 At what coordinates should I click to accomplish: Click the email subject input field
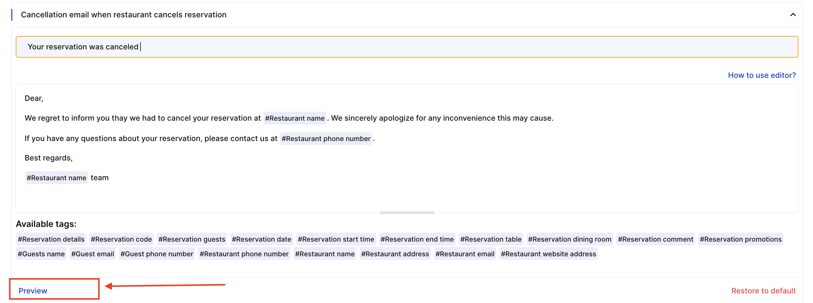406,47
